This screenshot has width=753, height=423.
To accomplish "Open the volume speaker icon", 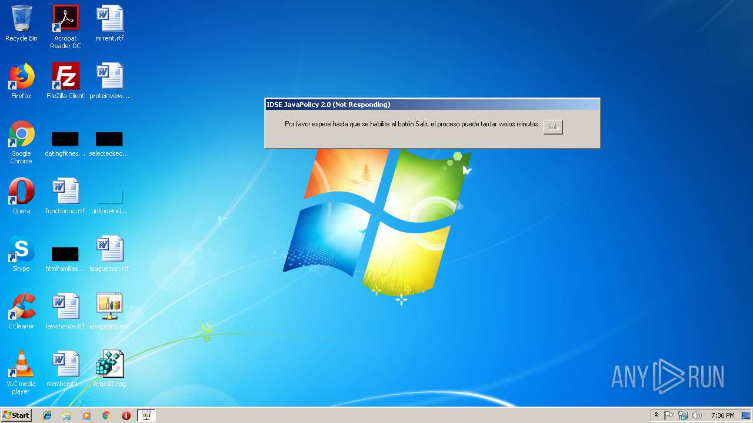I will [697, 415].
